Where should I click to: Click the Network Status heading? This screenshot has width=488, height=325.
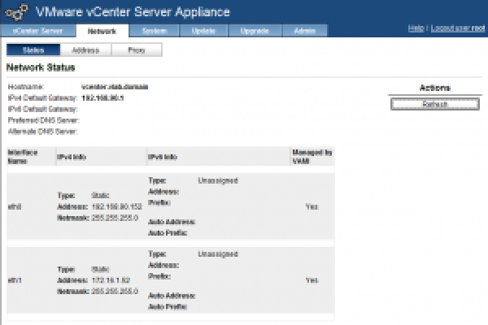(x=41, y=67)
